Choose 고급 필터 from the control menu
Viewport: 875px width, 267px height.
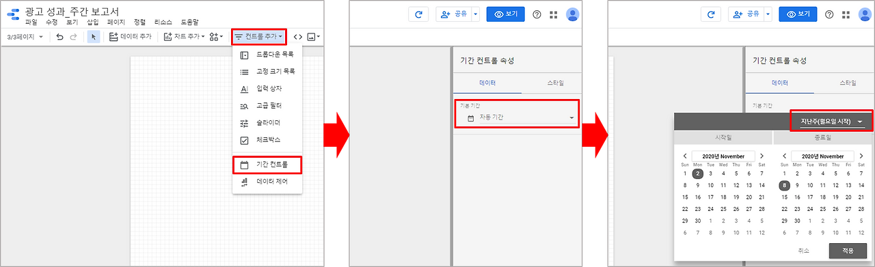pos(267,106)
